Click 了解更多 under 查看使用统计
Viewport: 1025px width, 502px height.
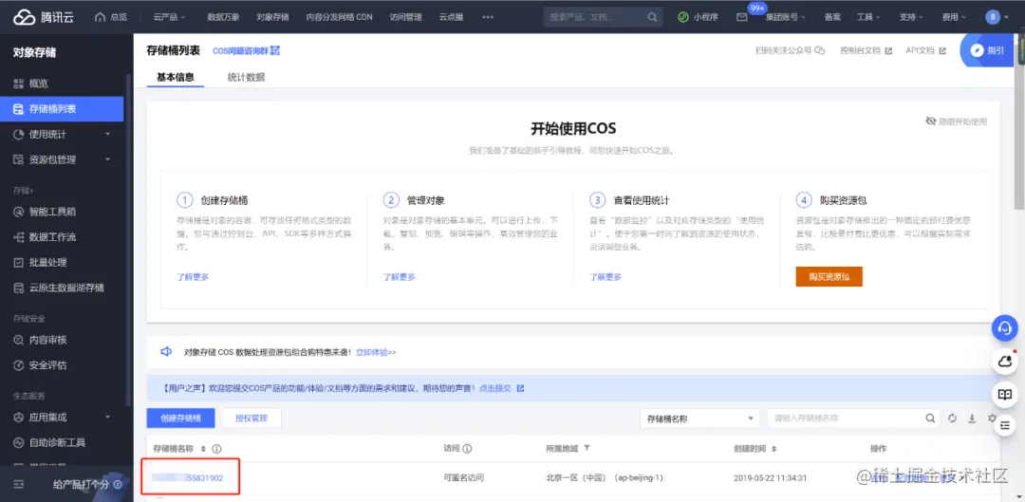[606, 277]
